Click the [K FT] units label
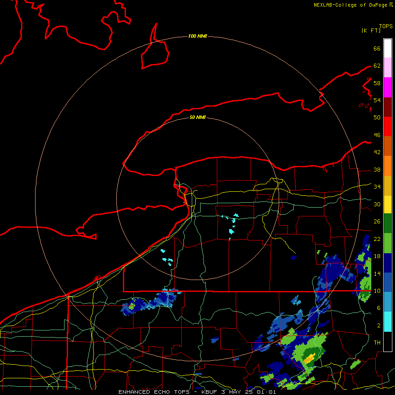Screen dimensions: 395x395 (x=371, y=30)
